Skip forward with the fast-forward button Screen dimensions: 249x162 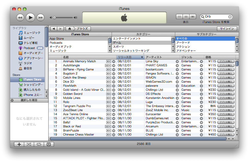tap(40, 18)
